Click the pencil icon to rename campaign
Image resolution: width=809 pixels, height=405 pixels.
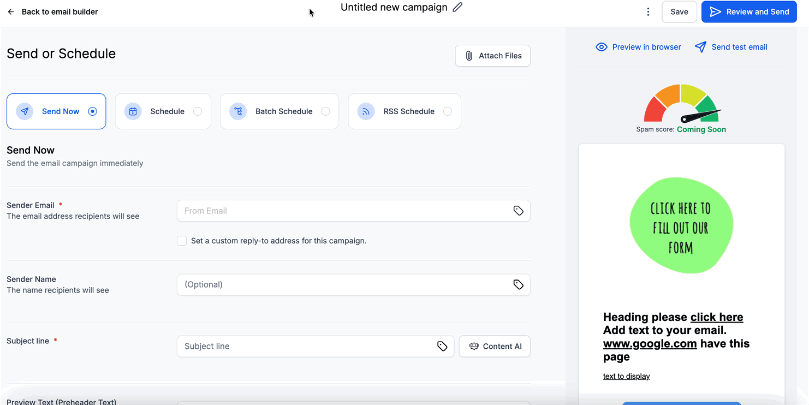(x=457, y=8)
